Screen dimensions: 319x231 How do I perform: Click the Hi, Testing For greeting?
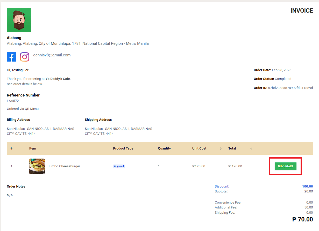click(x=18, y=70)
